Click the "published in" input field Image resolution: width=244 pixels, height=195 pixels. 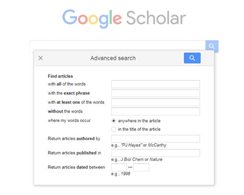(155, 153)
